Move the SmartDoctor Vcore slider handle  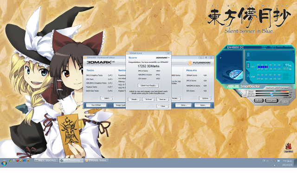274,92
